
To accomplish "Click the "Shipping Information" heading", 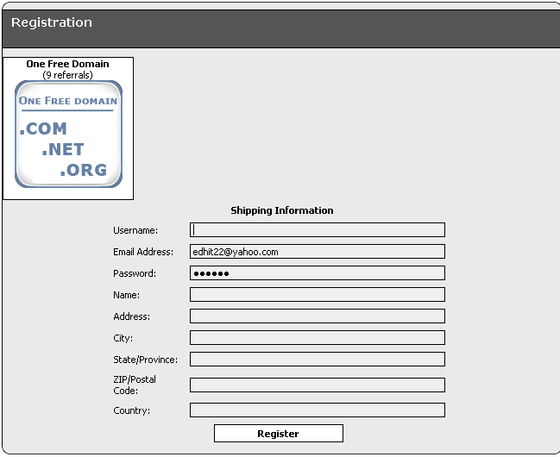I will point(282,210).
